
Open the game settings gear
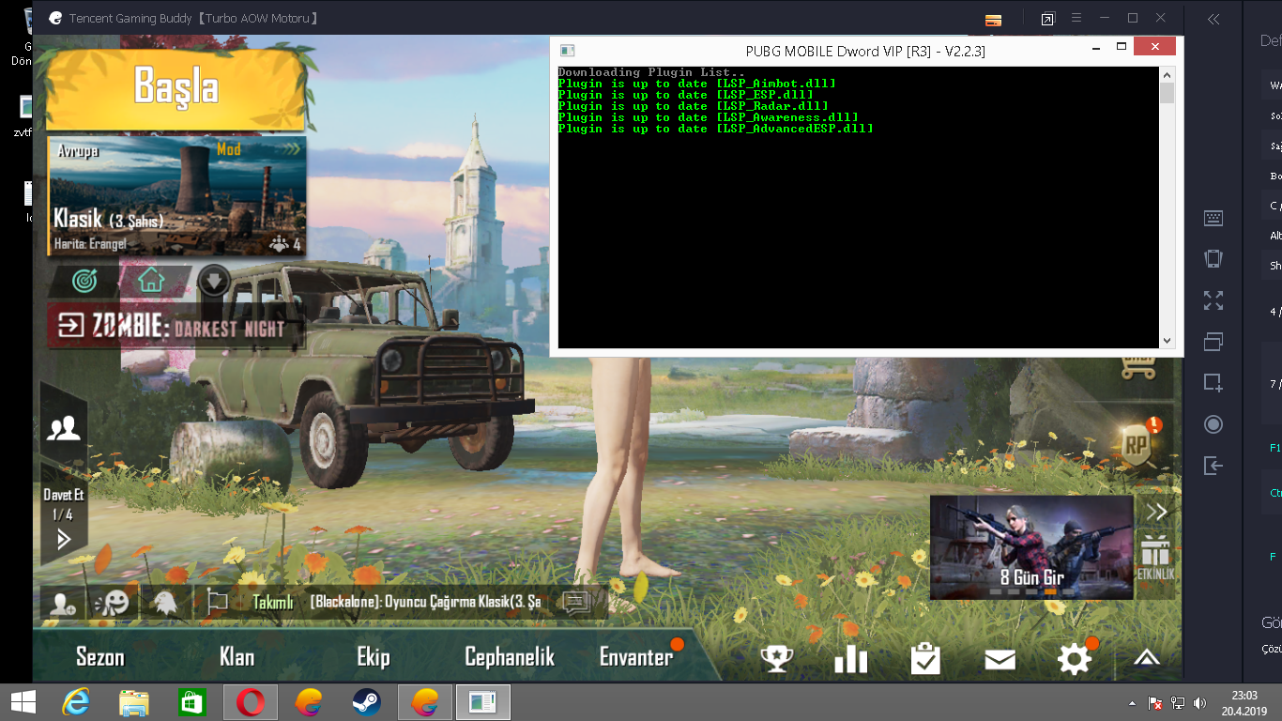(1075, 659)
